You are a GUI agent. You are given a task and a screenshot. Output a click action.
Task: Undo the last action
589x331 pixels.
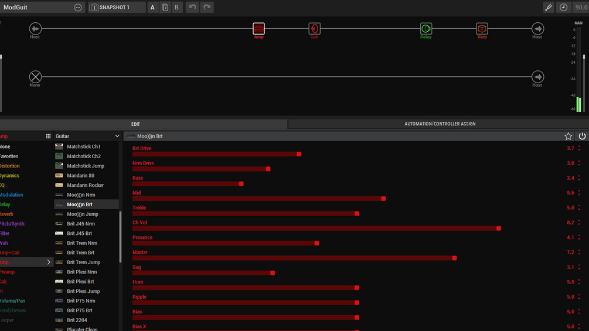point(192,7)
